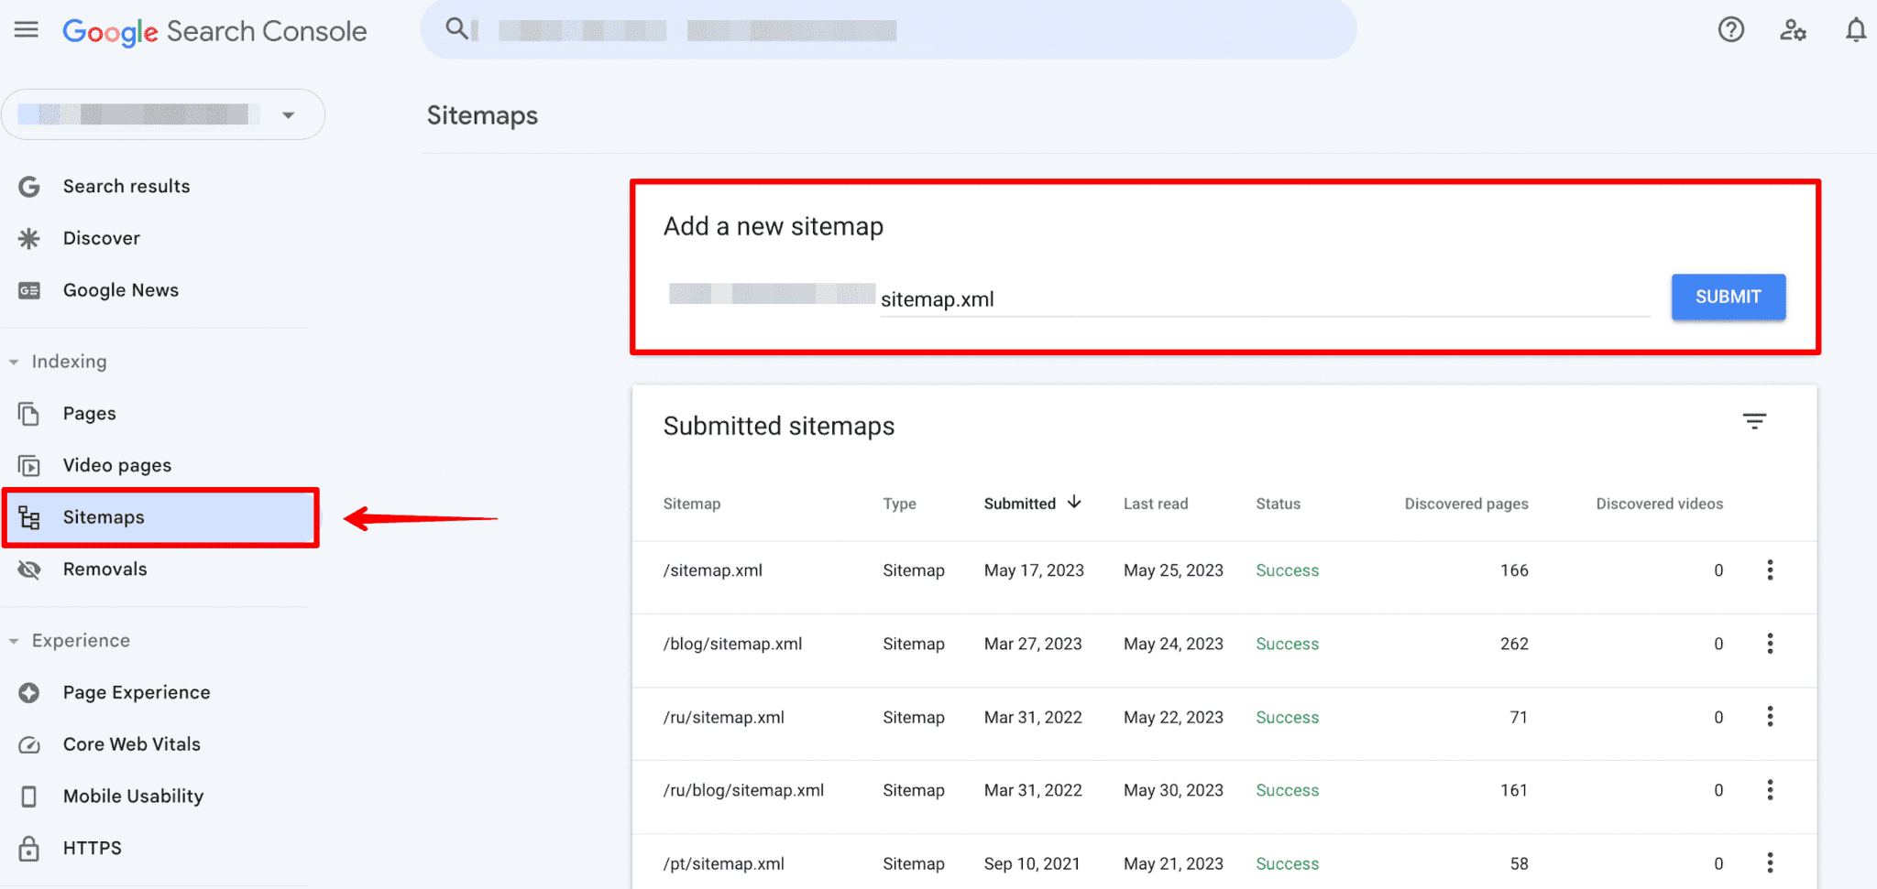Open the Help question mark icon
Viewport: 1877px width, 889px height.
pos(1730,30)
